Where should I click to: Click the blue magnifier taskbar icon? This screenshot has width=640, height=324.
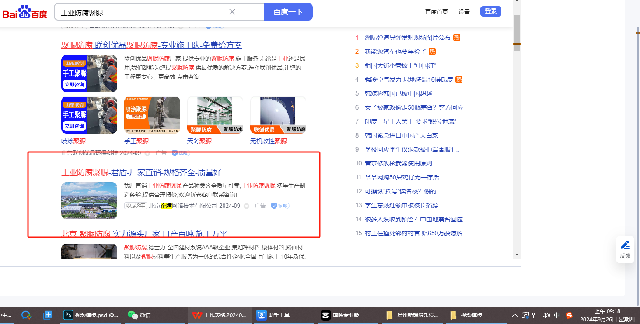click(26, 315)
